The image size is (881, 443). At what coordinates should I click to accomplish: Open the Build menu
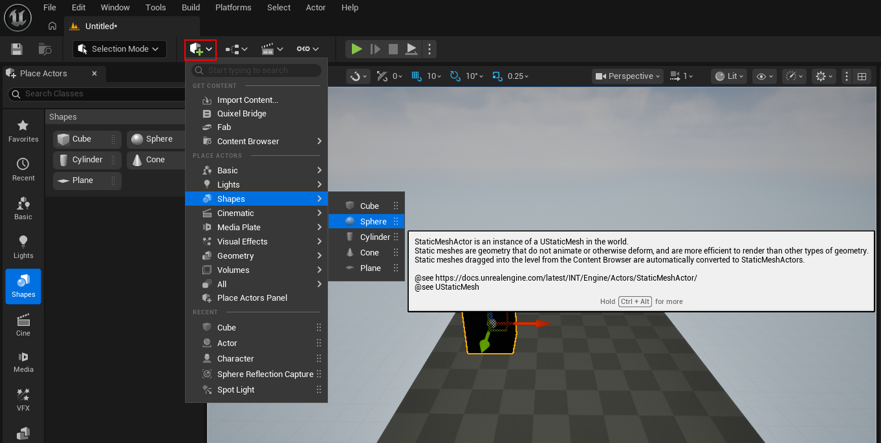coord(191,8)
